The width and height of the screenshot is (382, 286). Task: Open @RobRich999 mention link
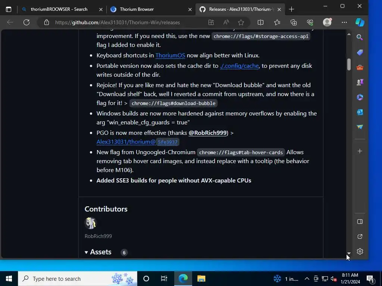pos(208,133)
